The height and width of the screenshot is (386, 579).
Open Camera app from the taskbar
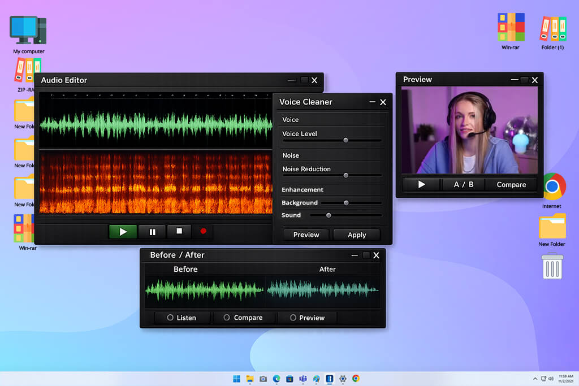coord(263,379)
